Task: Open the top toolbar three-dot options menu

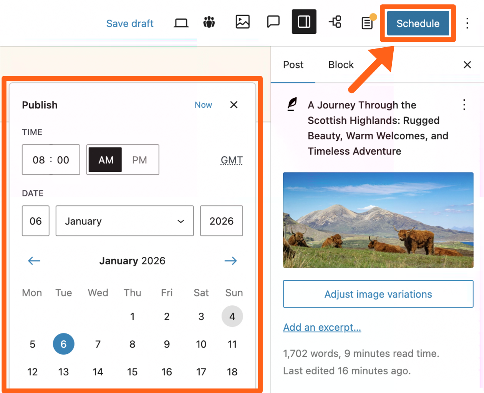Action: point(467,23)
